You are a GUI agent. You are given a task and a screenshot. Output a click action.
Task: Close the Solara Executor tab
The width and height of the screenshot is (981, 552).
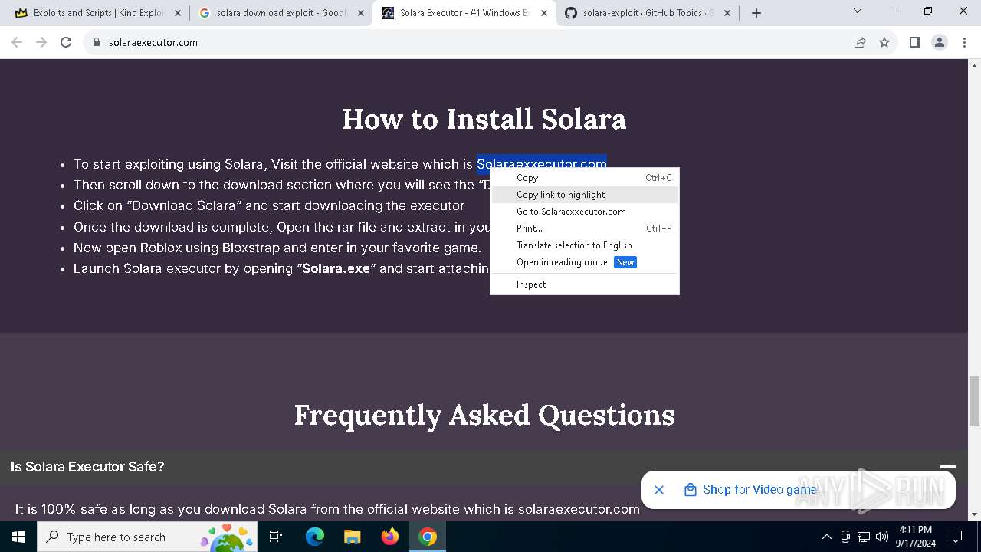click(544, 13)
